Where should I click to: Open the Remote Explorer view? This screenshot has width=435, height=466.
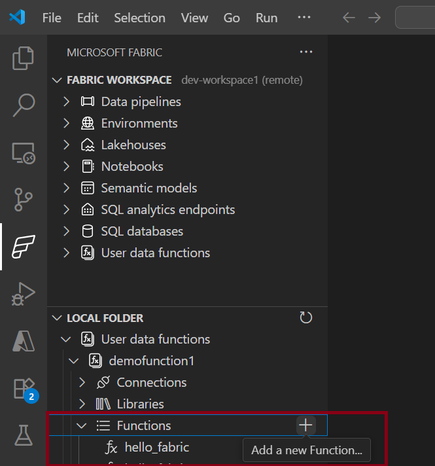(x=24, y=153)
